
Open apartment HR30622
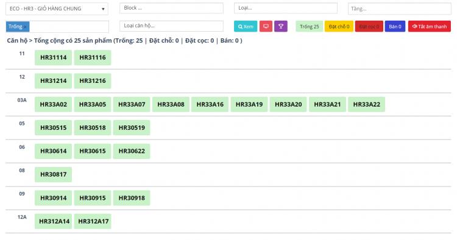tap(132, 151)
